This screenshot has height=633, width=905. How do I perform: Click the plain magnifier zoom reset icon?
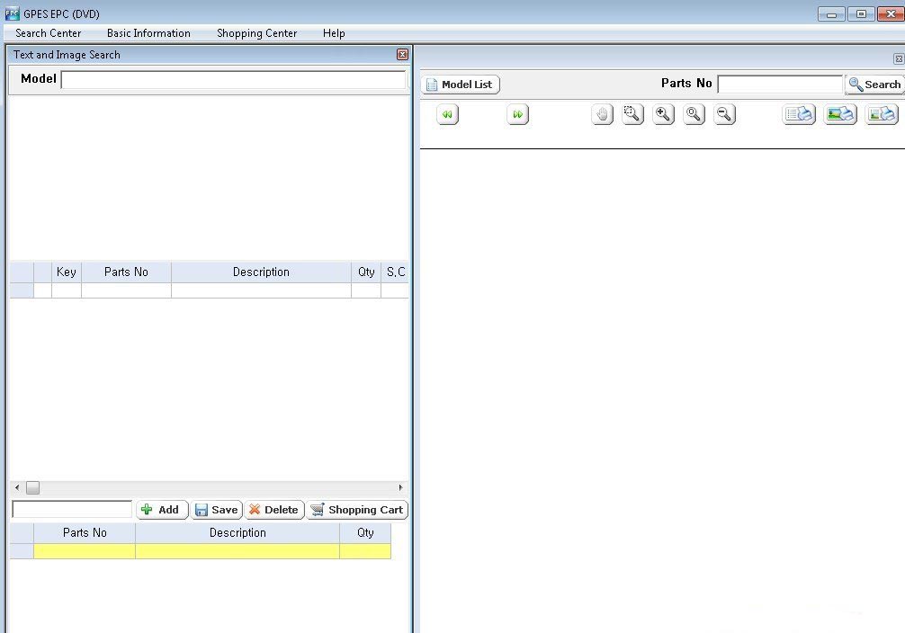694,114
